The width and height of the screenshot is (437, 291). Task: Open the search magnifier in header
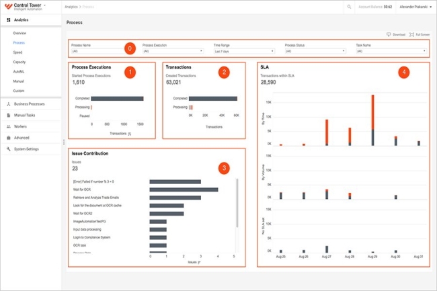350,7
